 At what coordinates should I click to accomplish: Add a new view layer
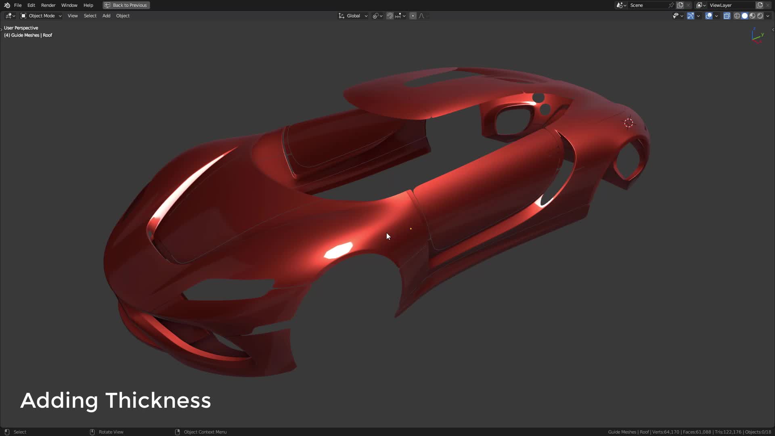coord(760,5)
